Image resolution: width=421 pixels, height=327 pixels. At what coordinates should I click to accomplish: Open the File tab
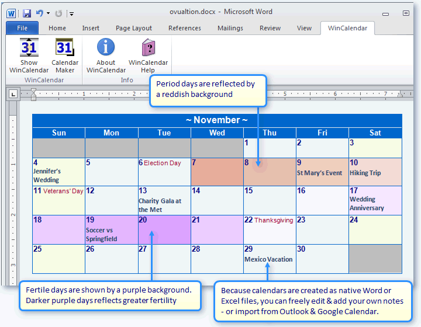22,28
